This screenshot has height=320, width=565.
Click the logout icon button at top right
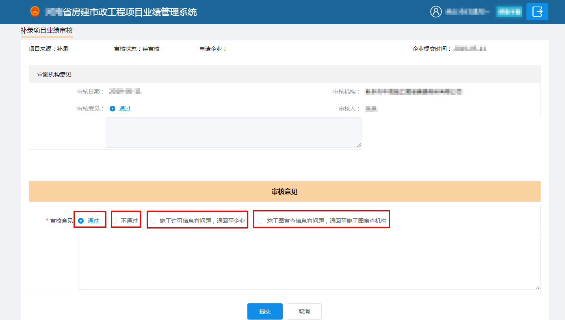click(x=537, y=12)
